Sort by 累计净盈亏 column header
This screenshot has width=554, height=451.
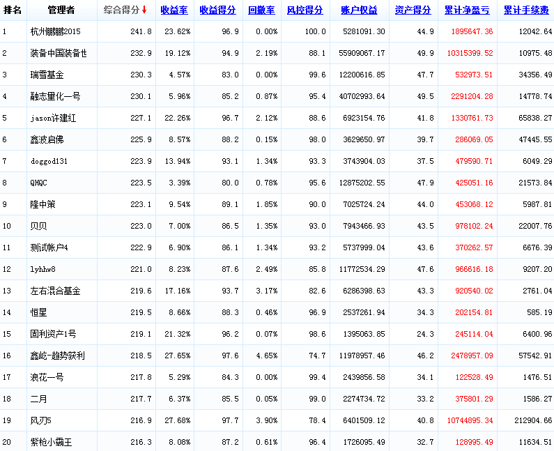[467, 10]
